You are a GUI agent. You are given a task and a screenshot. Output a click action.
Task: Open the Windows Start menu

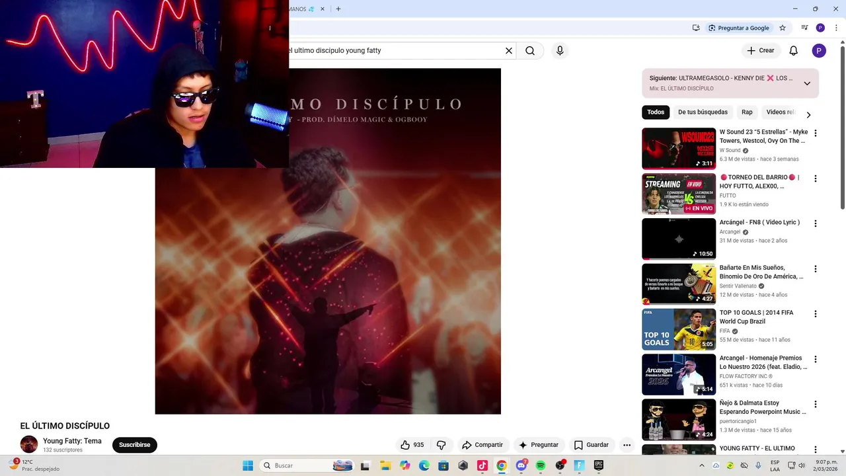(248, 465)
